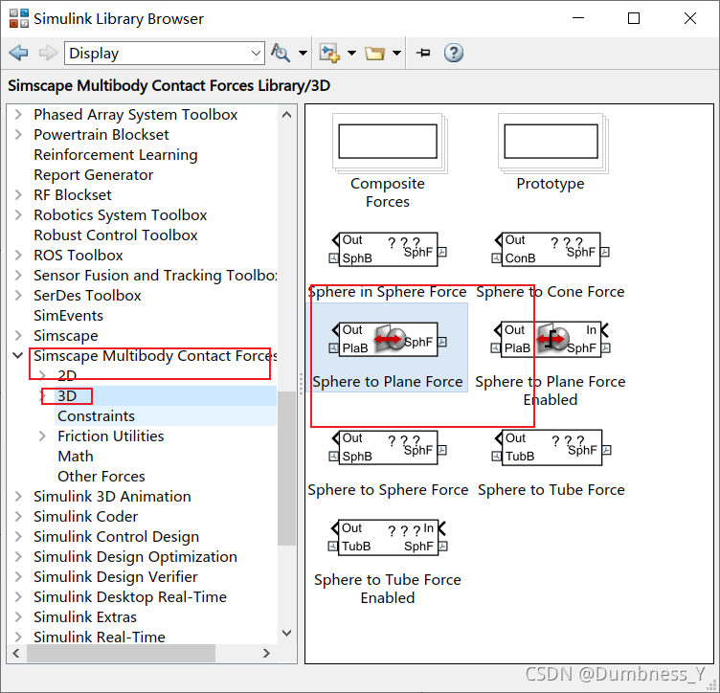Expand the Simscape node
This screenshot has width=720, height=693.
click(18, 335)
